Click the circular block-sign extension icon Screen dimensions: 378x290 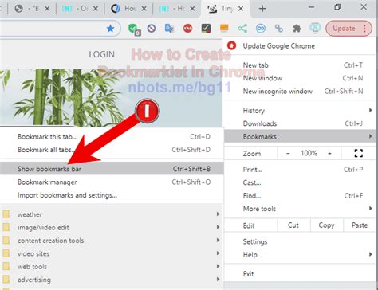(152, 28)
